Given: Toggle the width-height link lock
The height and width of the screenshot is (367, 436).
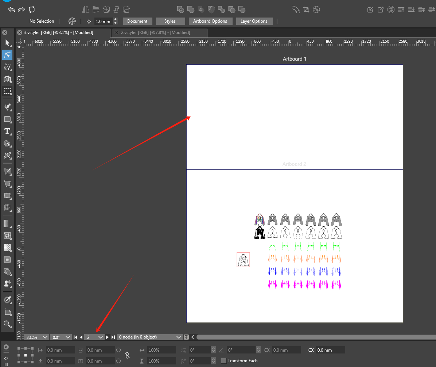Looking at the screenshot, I should [x=127, y=355].
